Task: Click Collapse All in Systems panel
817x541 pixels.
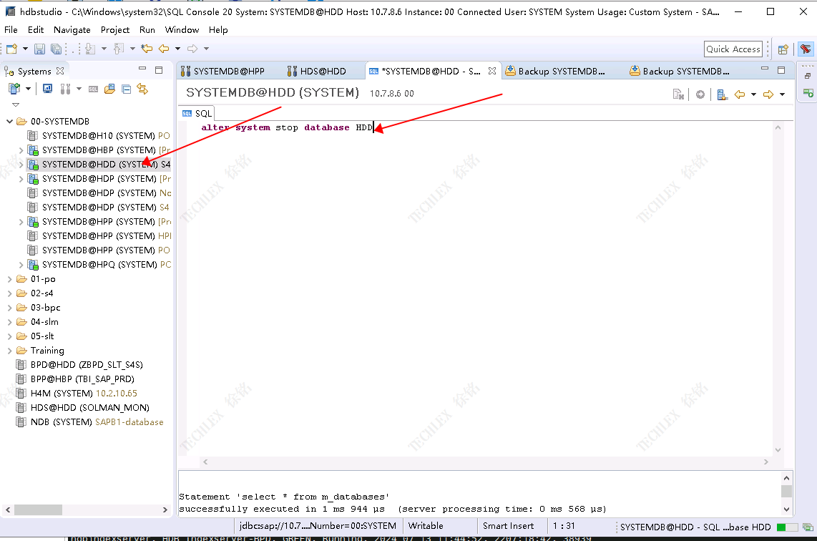Action: (126, 89)
